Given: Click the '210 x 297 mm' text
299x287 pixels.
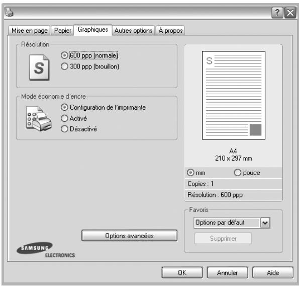Looking at the screenshot, I should [234, 159].
